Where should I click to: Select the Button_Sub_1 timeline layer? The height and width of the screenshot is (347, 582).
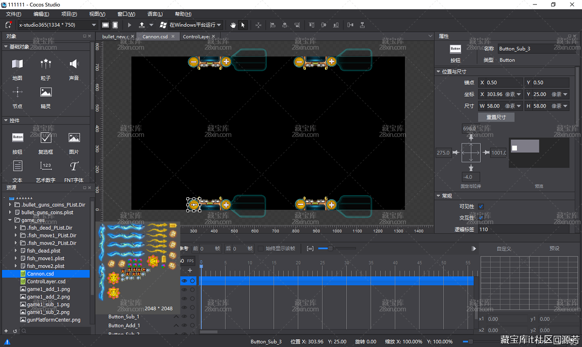pyautogui.click(x=124, y=316)
